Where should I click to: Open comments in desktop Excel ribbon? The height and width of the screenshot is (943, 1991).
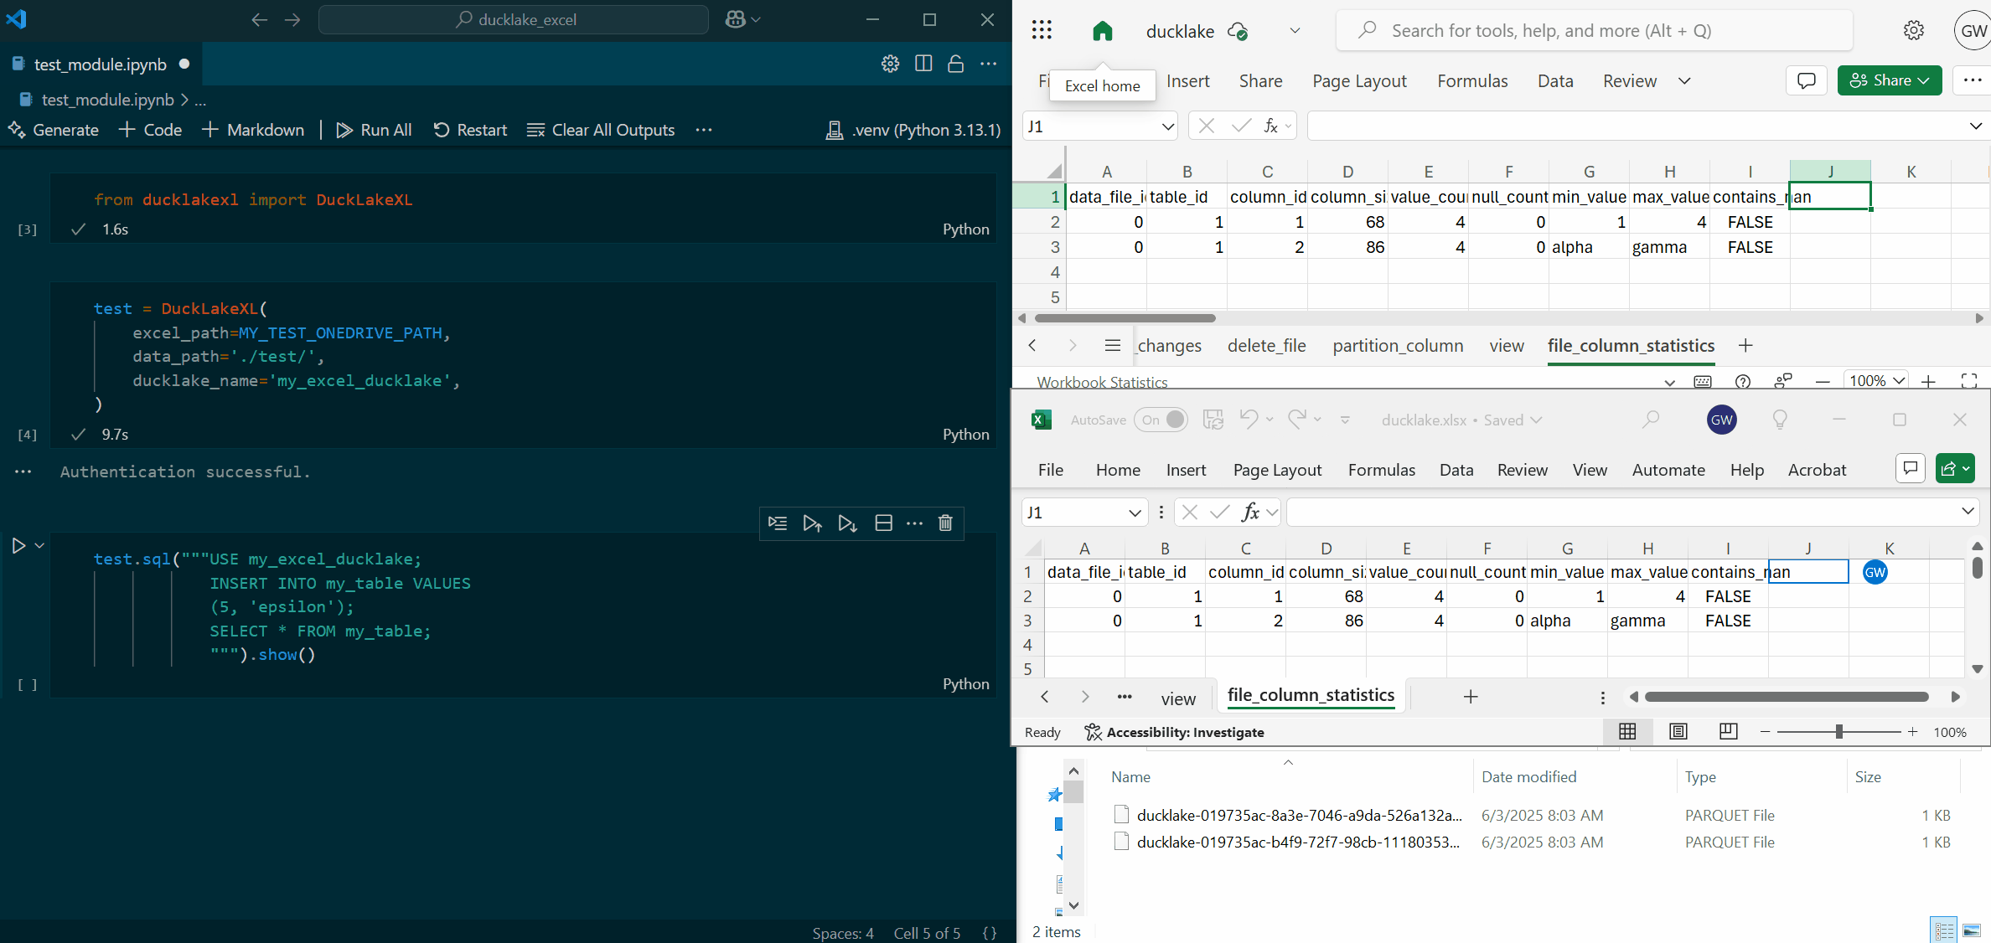(1910, 468)
